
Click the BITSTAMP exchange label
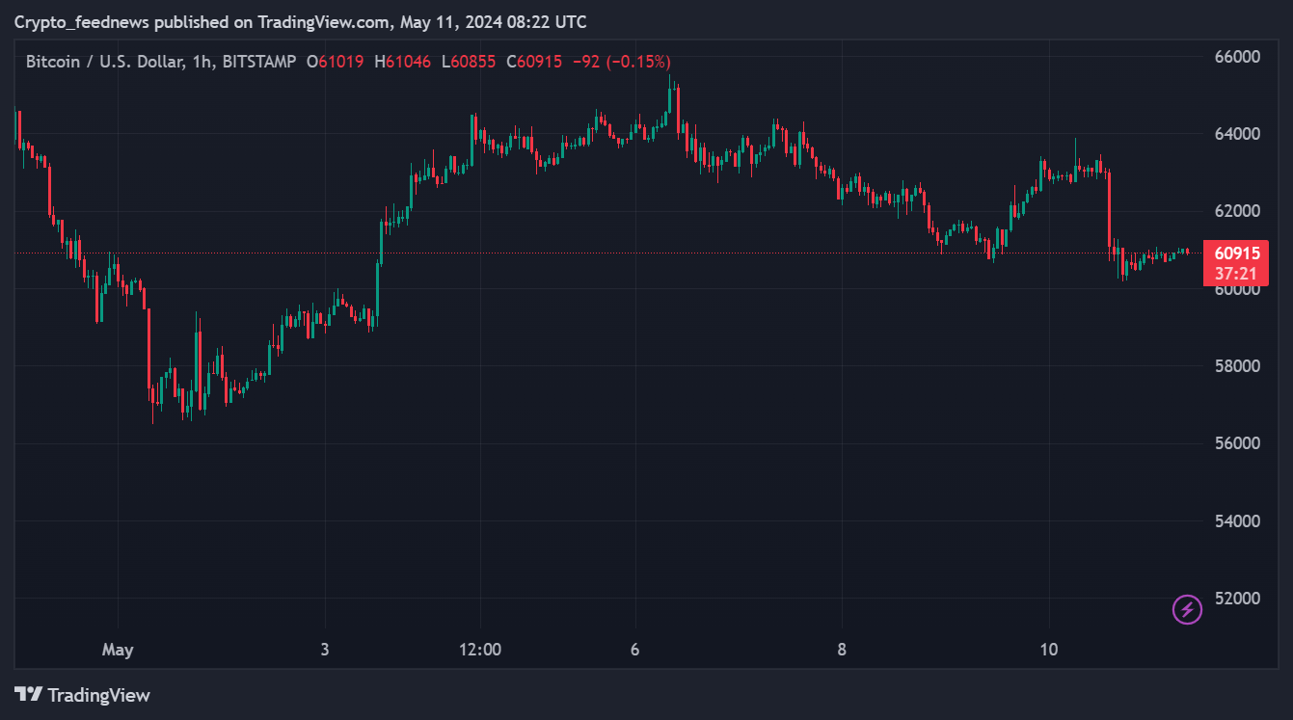[258, 62]
